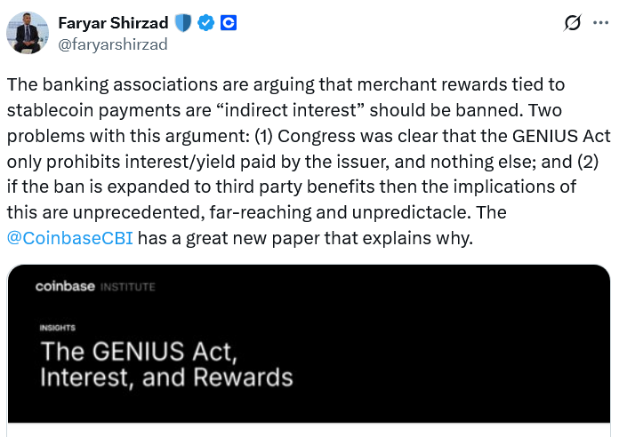The width and height of the screenshot is (619, 437).
Task: Click the Faryar Shirzad display name
Action: [x=114, y=23]
